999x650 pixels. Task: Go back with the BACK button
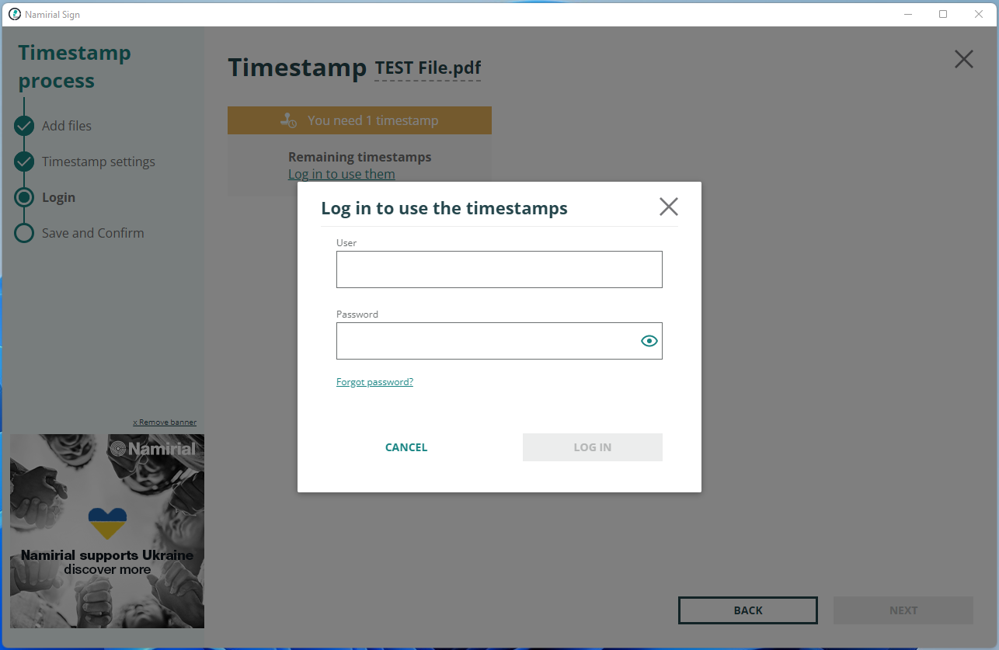(x=748, y=610)
